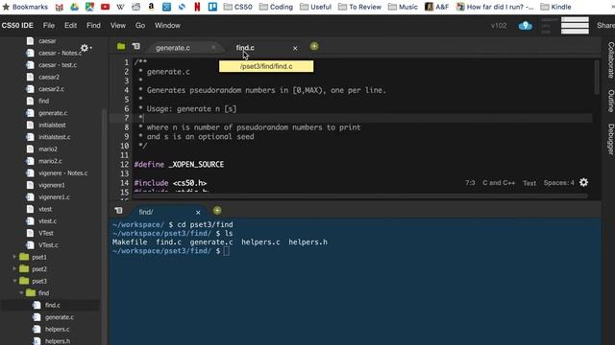Image resolution: width=615 pixels, height=345 pixels.
Task: Click the file tree vertical scrollbar
Action: click(105, 227)
